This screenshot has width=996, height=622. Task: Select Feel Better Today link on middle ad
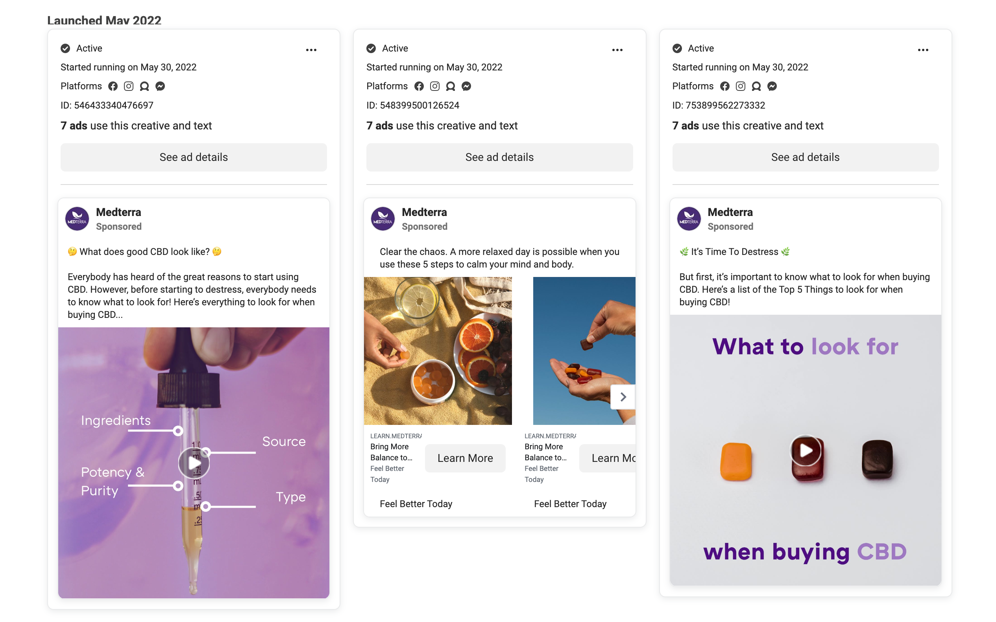416,504
